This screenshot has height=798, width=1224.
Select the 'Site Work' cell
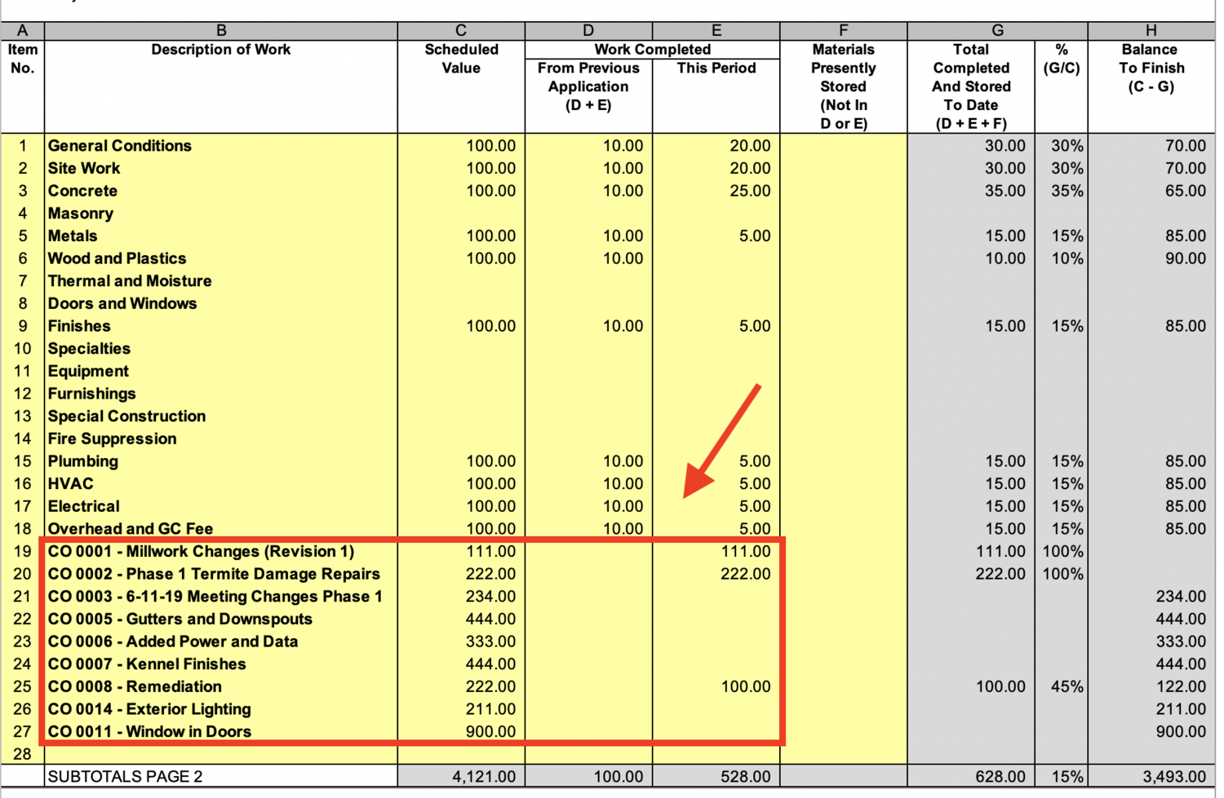coord(221,169)
